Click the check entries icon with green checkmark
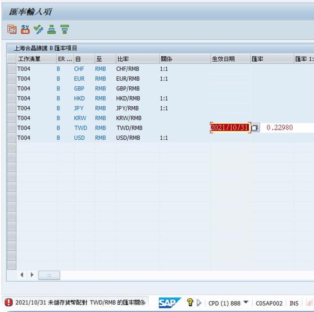Screen dimensions: 314x312 click(38, 30)
